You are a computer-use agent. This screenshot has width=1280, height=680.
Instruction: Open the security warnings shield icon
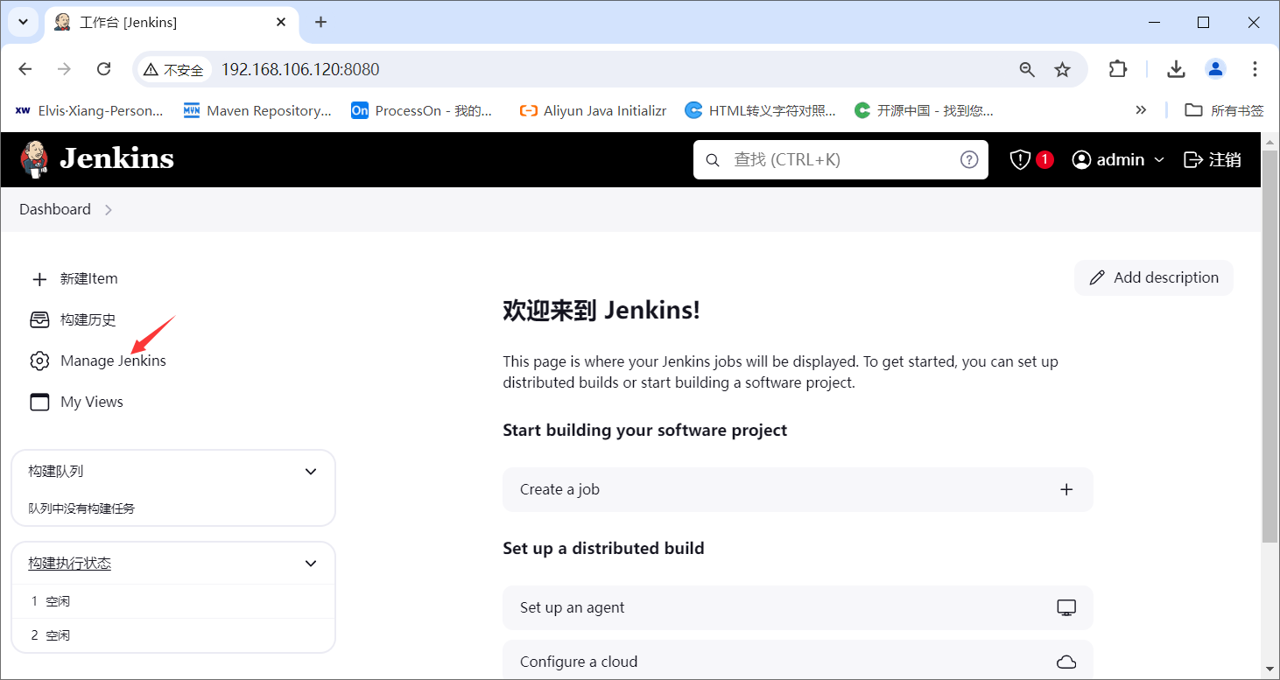[x=1020, y=159]
